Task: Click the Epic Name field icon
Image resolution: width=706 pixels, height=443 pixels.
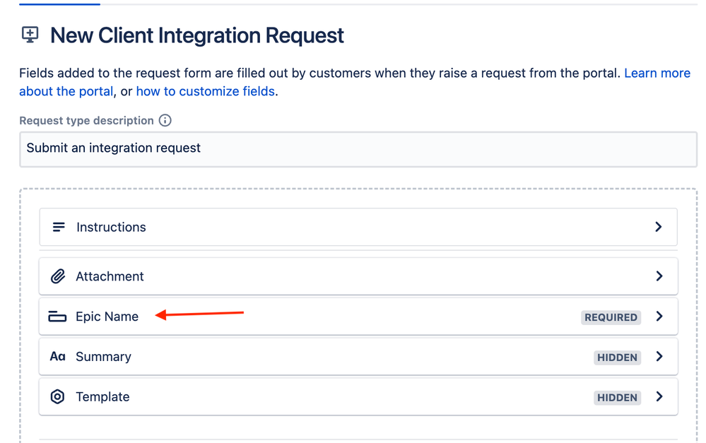Action: [x=57, y=317]
